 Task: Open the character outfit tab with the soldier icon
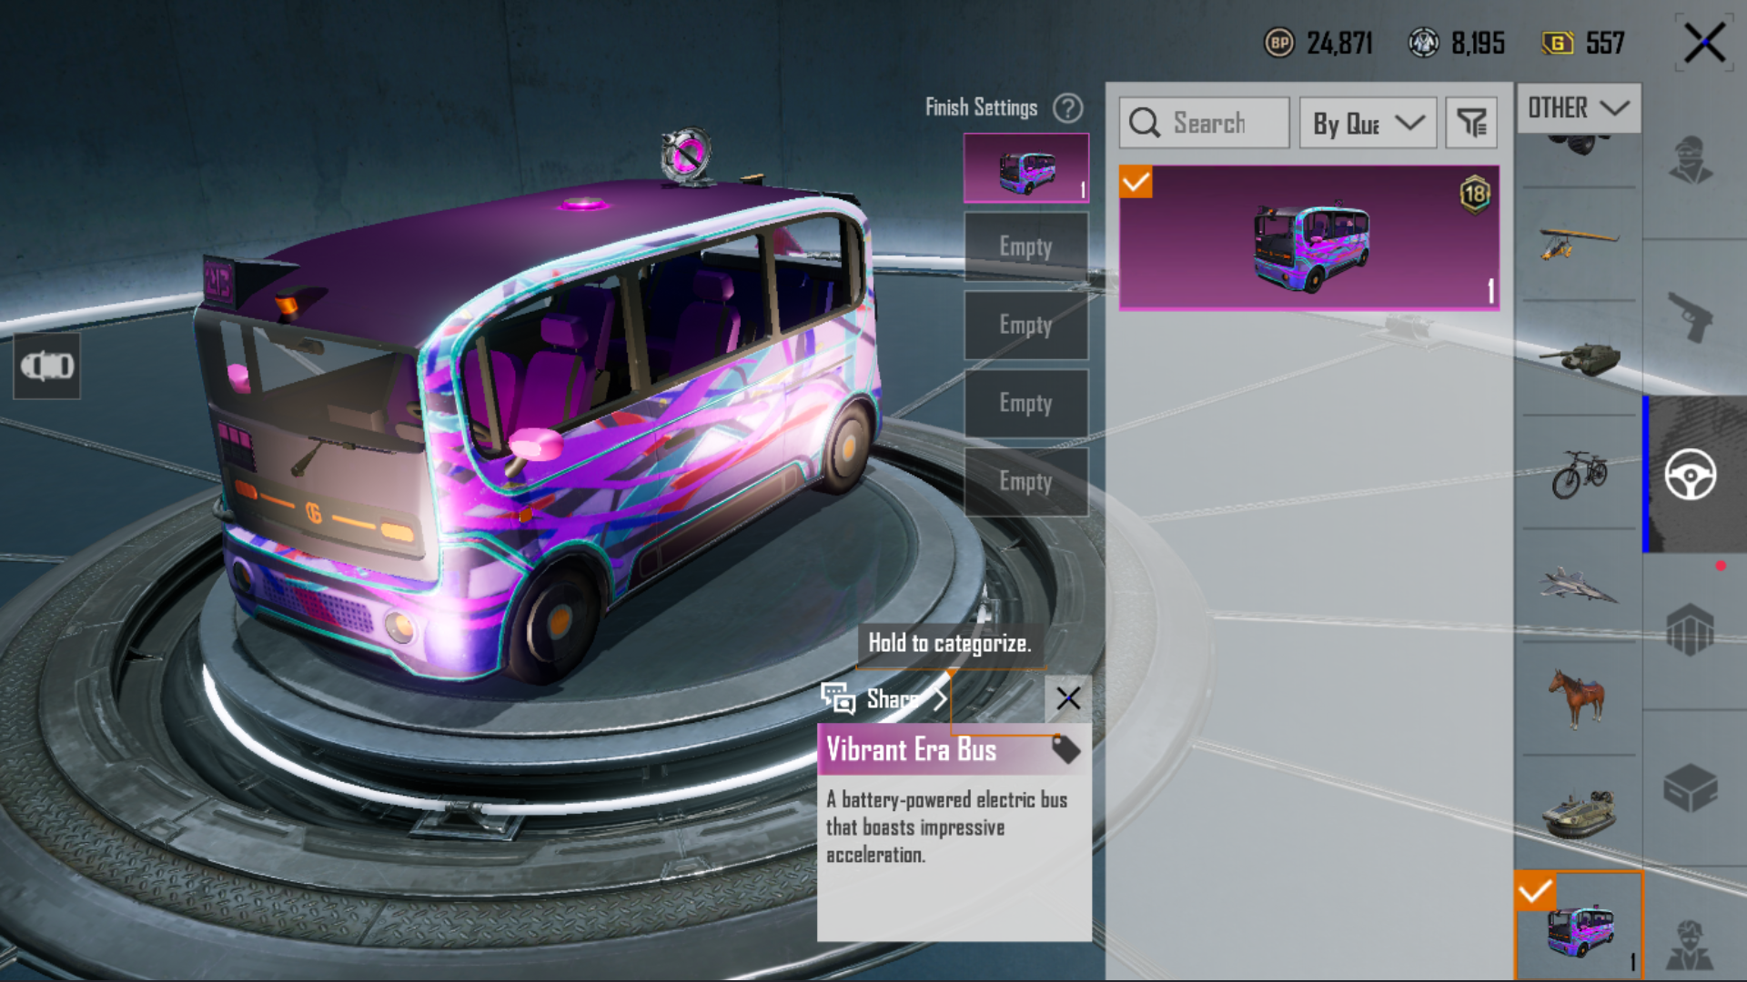[x=1692, y=161]
